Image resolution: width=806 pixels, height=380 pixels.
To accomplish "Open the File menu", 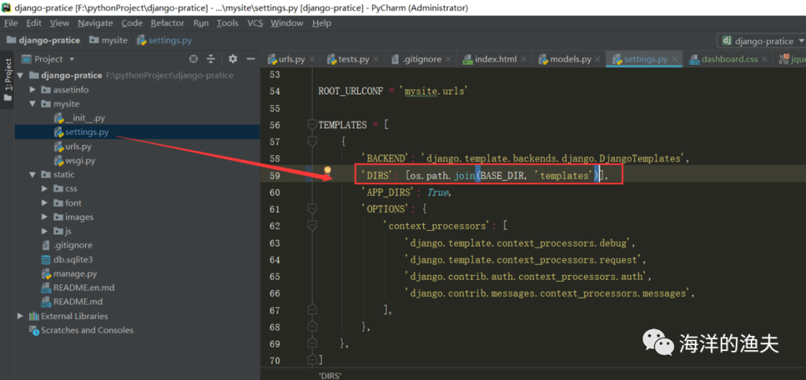I will tap(10, 23).
